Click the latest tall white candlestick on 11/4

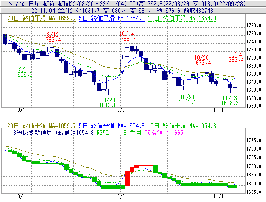pos(235,78)
